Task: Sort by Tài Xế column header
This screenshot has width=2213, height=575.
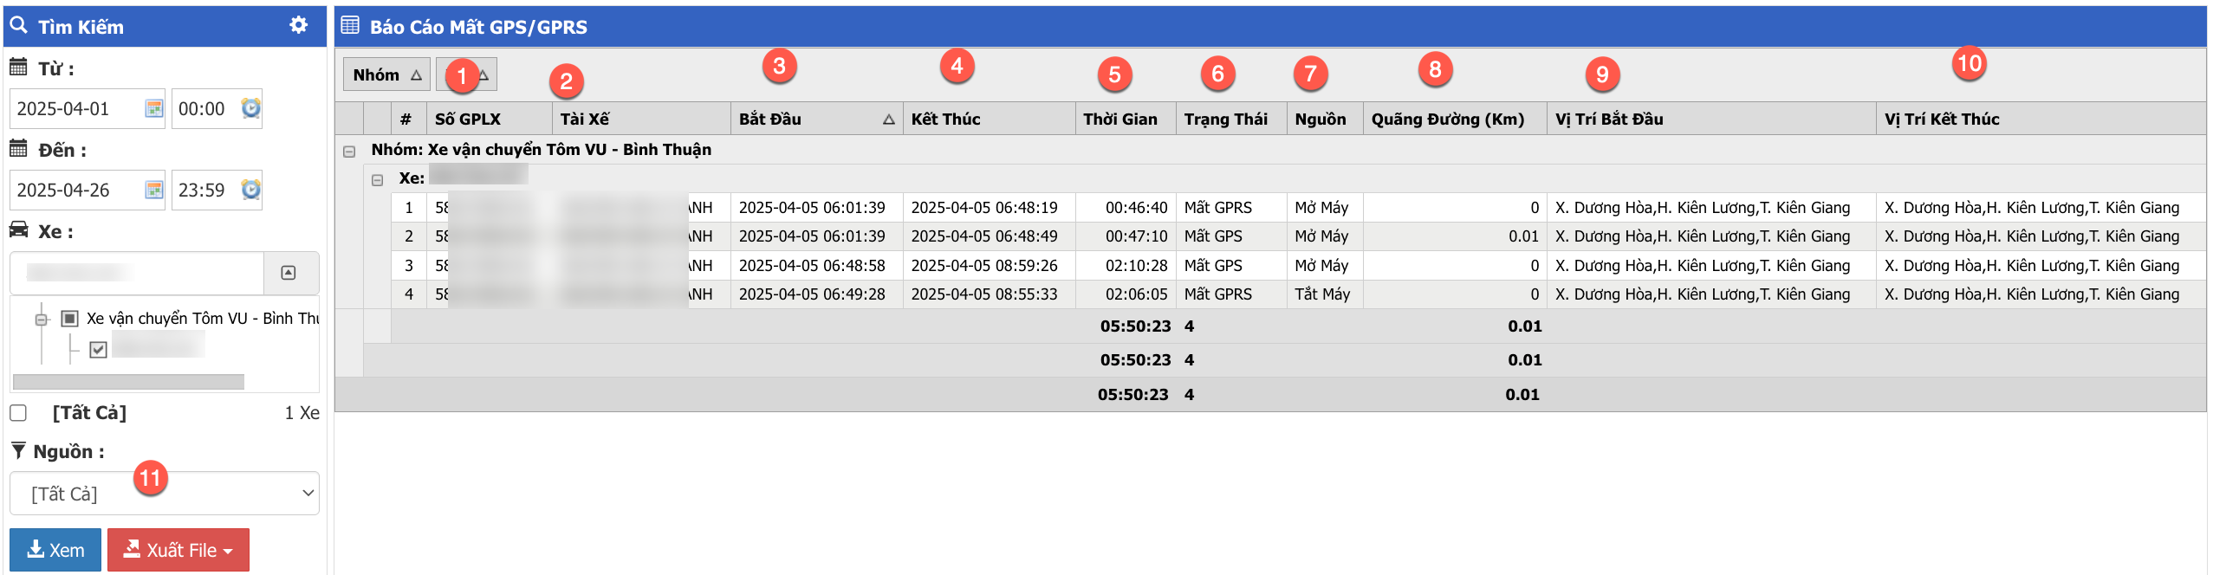Action: [641, 119]
